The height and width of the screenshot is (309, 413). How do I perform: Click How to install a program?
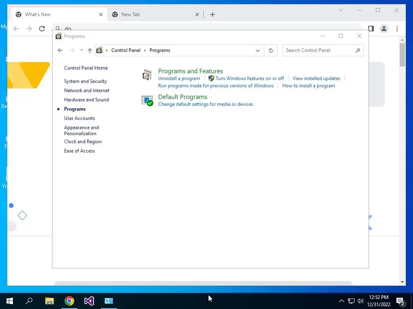pyautogui.click(x=309, y=86)
